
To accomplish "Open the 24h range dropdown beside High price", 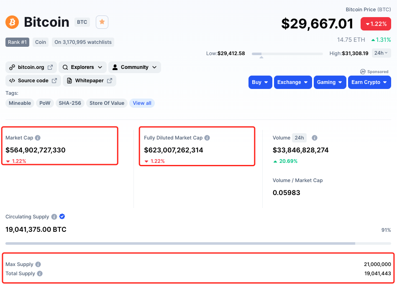I will [381, 53].
